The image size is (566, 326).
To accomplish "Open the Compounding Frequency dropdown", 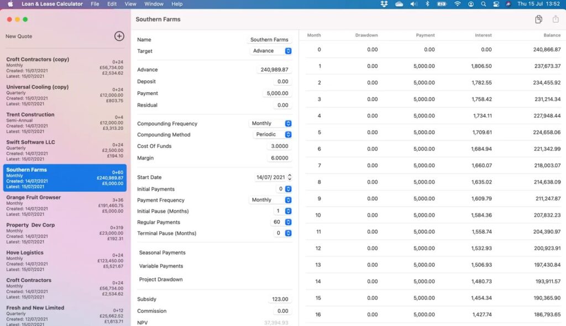I will tap(271, 123).
